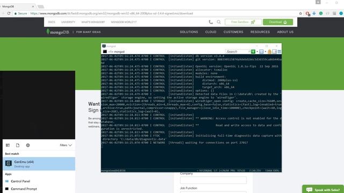Click the bookmark star icon in address bar
Image resolution: width=344 pixels, height=193 pixels.
tap(300, 13)
